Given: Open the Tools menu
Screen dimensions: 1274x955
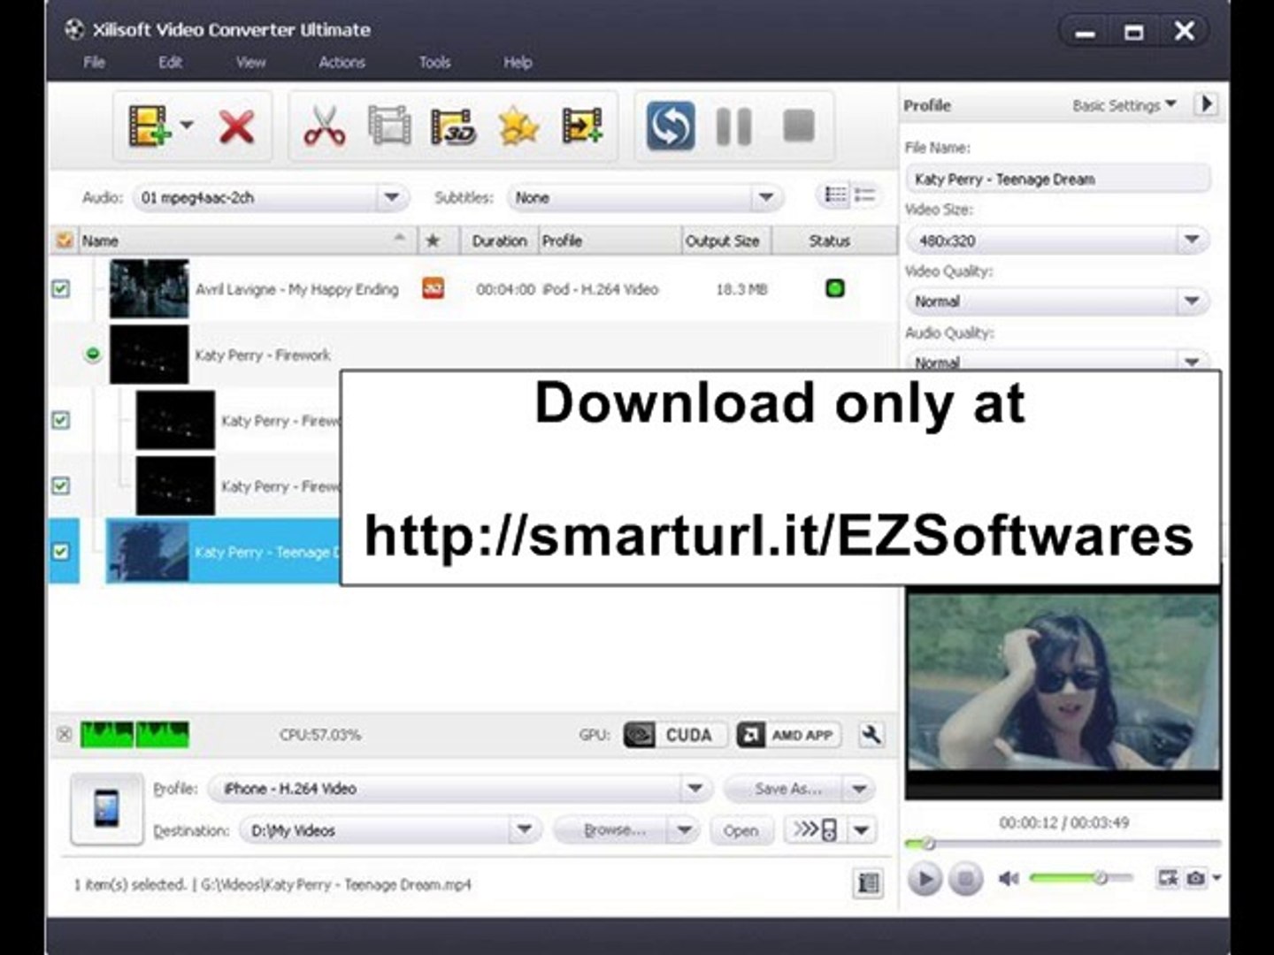Looking at the screenshot, I should (x=434, y=62).
